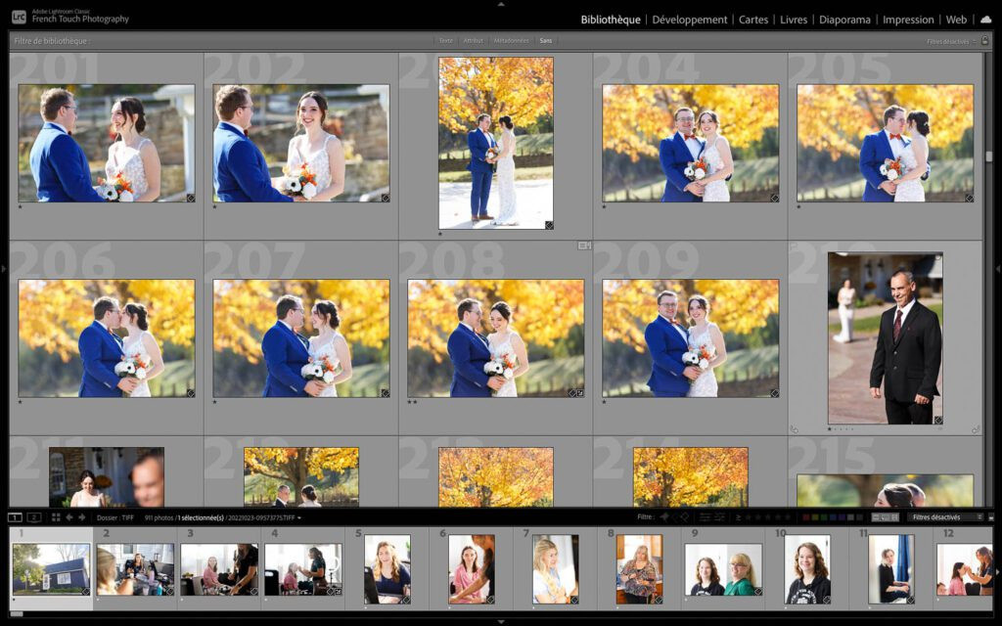Image resolution: width=1002 pixels, height=626 pixels.
Task: Click the adjustments badge on photo 205
Action: coord(970,198)
